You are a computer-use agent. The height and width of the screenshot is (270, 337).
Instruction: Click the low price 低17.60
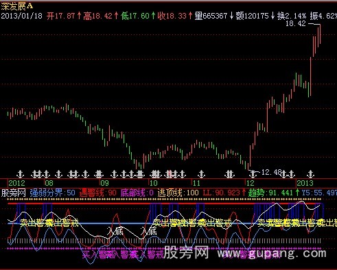pyautogui.click(x=135, y=16)
